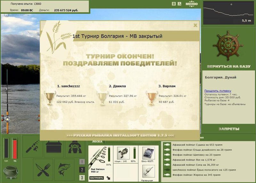Click the ЕДА food level bar
The width and height of the screenshot is (256, 183).
coord(6,148)
